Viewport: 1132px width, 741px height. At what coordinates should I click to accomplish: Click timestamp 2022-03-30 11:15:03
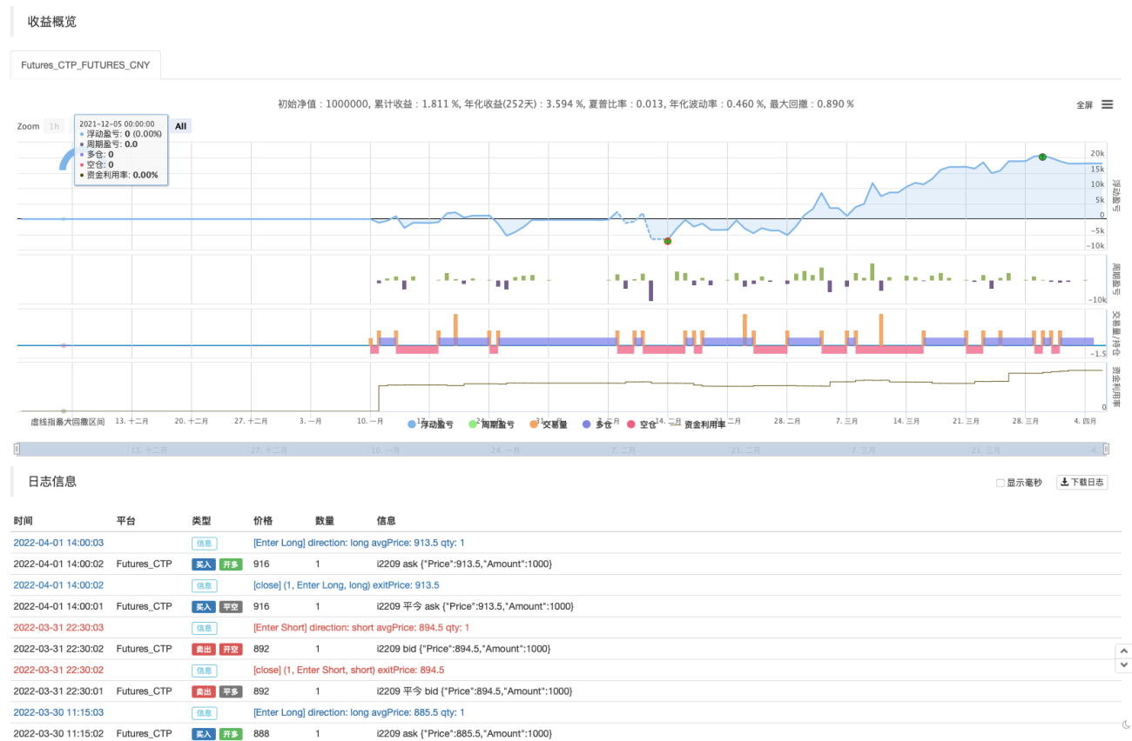pyautogui.click(x=58, y=713)
